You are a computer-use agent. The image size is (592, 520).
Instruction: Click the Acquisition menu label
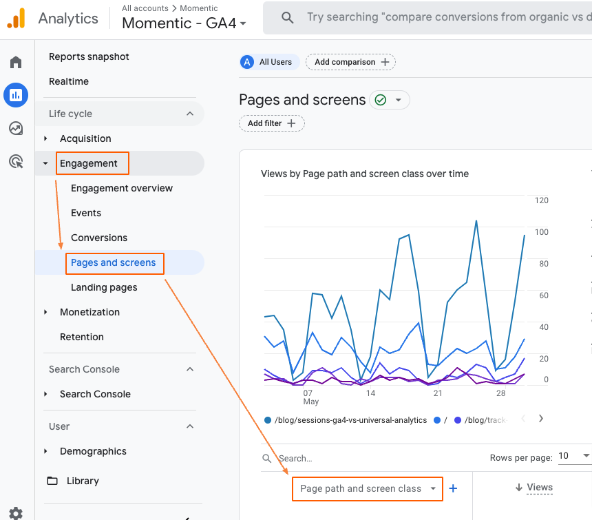coord(85,138)
